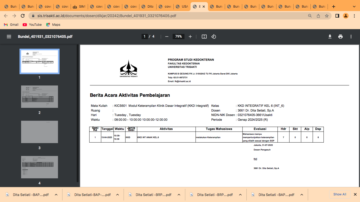360x202 pixels.
Task: Click the class value KKD INTEGRATIF KEL 6 (INT_6)
Action: tap(261, 106)
